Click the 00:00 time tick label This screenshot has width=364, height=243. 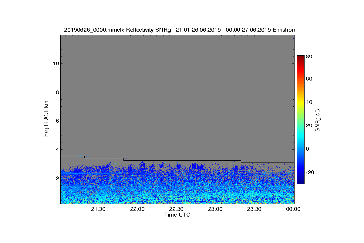tap(293, 209)
